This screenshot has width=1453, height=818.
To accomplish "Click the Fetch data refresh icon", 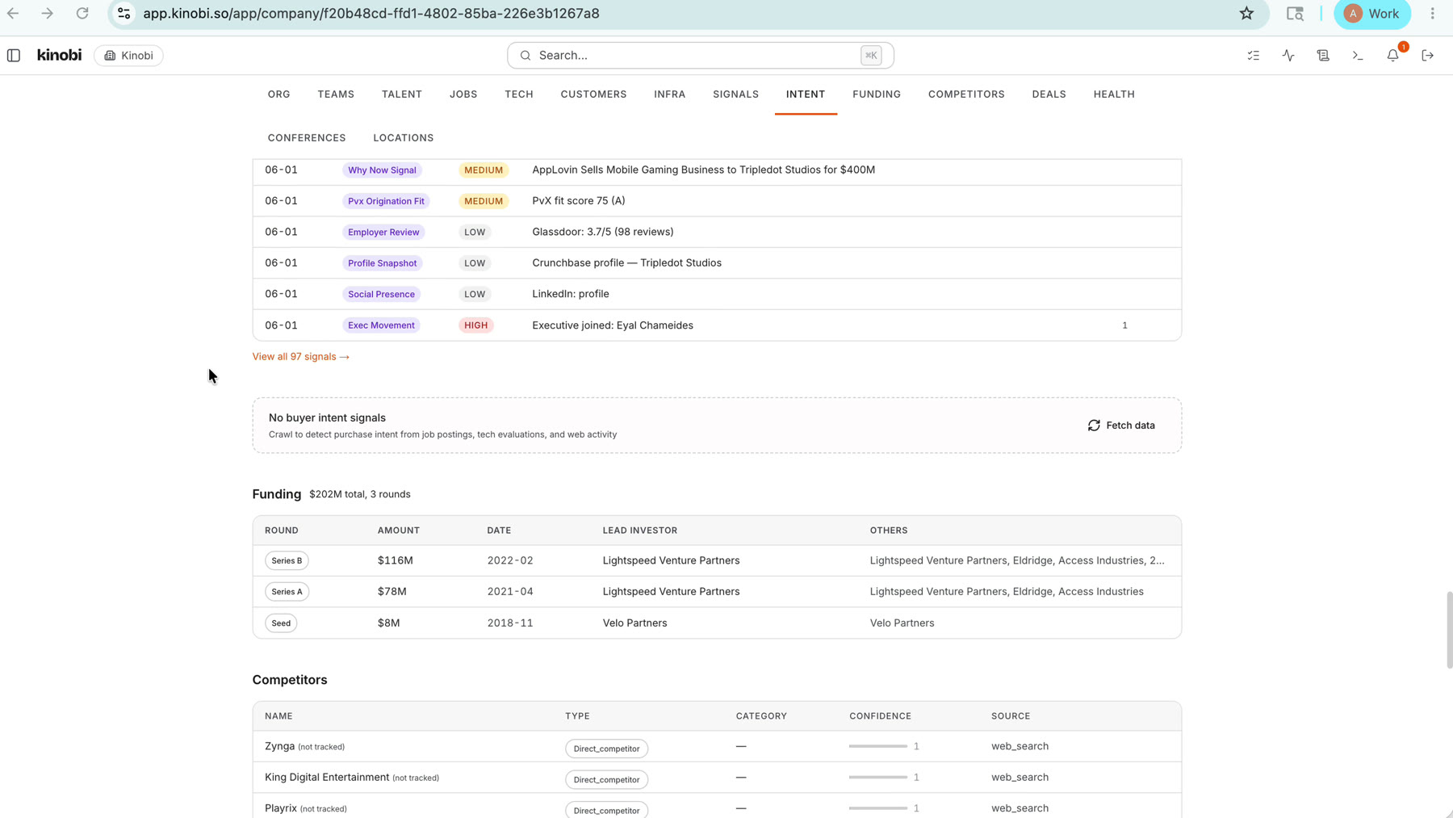I will tap(1094, 426).
